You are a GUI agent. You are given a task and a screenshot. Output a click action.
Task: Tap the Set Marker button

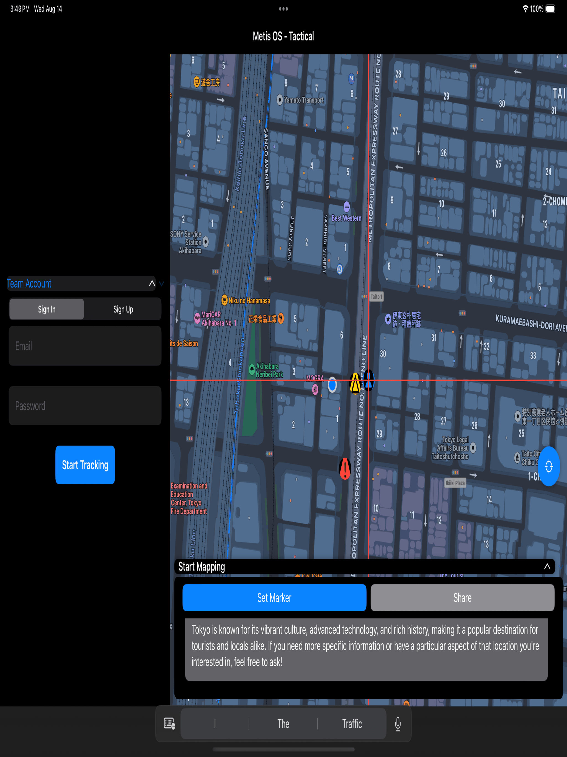point(274,597)
